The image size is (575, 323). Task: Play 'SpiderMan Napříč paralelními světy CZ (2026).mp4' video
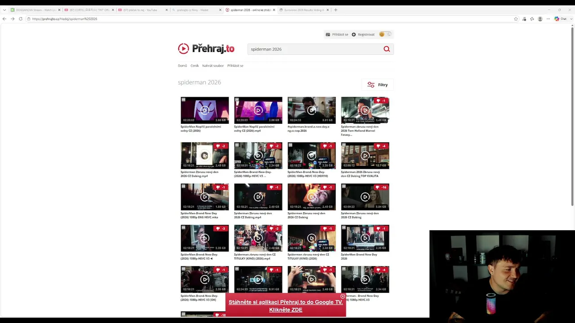tap(258, 110)
